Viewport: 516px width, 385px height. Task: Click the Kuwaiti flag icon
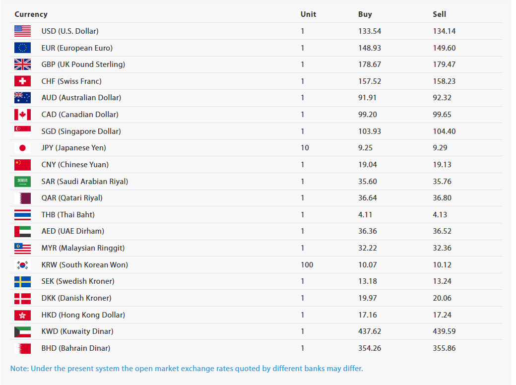coord(22,331)
